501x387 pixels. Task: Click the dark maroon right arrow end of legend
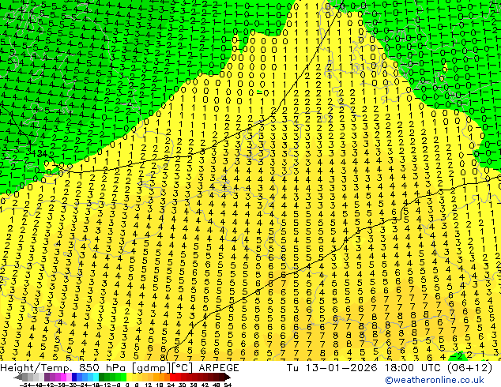(228, 378)
